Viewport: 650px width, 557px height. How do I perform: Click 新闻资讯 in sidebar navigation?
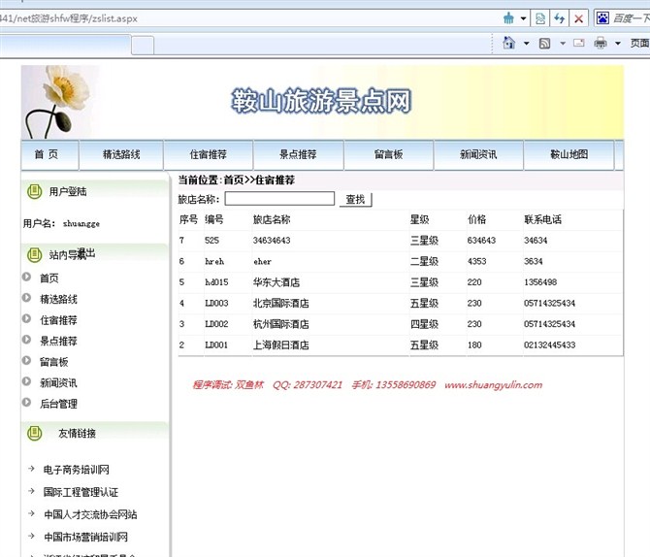pos(58,383)
